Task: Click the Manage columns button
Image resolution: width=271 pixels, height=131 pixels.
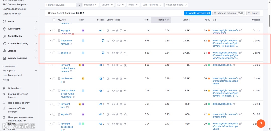Action: (x=229, y=13)
